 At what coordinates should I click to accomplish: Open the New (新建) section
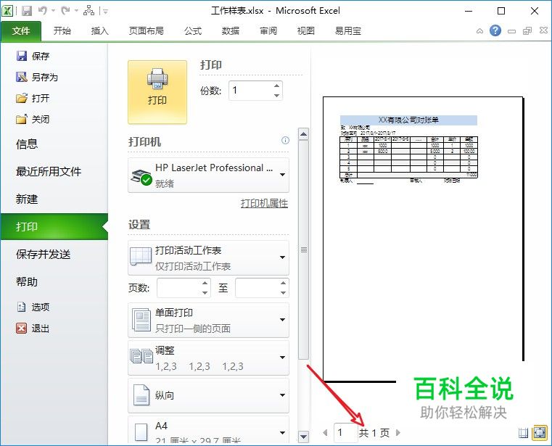pyautogui.click(x=27, y=199)
